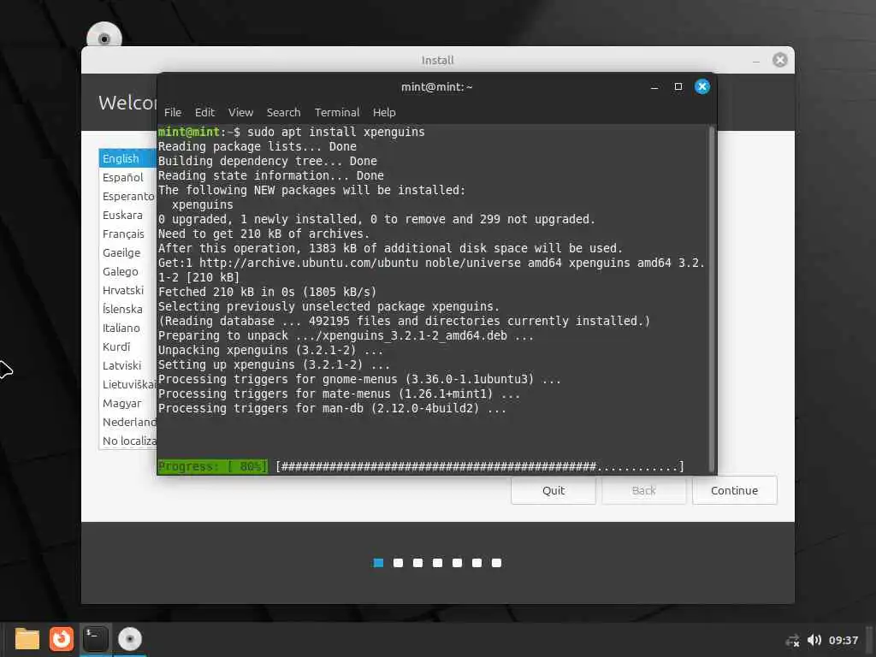876x657 pixels.
Task: Close the terminal window
Action: point(702,86)
